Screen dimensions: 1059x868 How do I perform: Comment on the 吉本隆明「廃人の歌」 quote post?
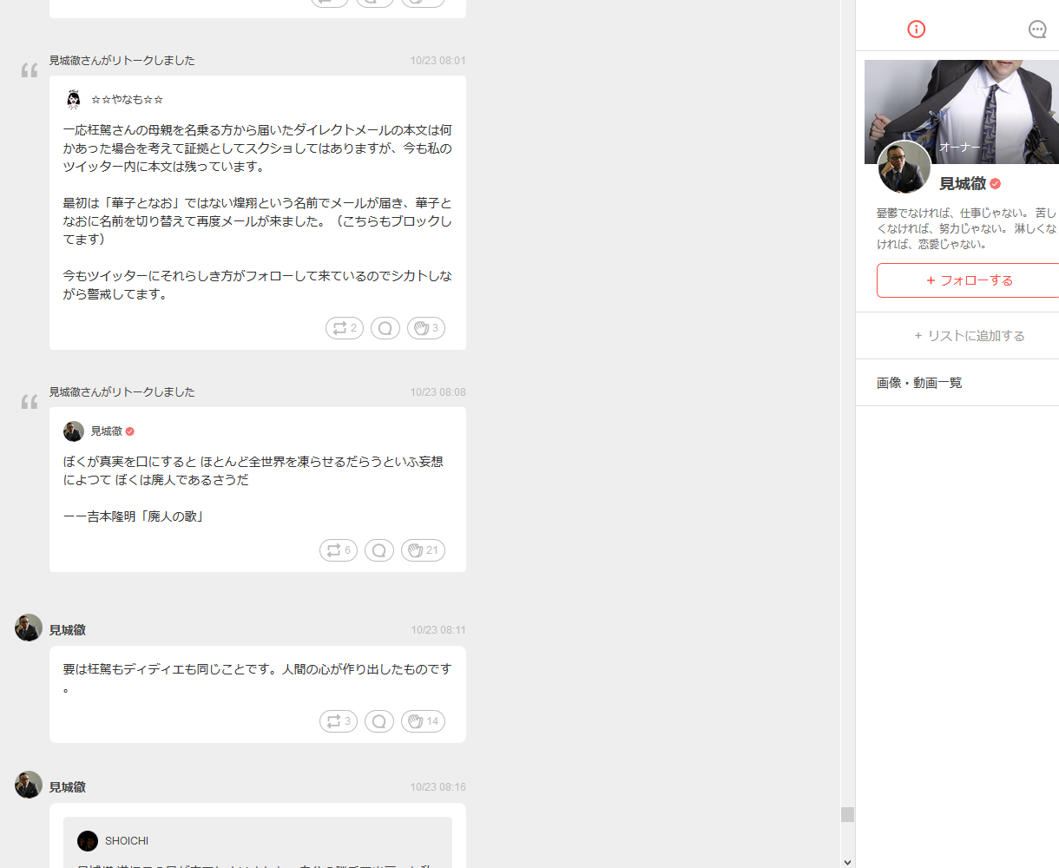coord(379,550)
